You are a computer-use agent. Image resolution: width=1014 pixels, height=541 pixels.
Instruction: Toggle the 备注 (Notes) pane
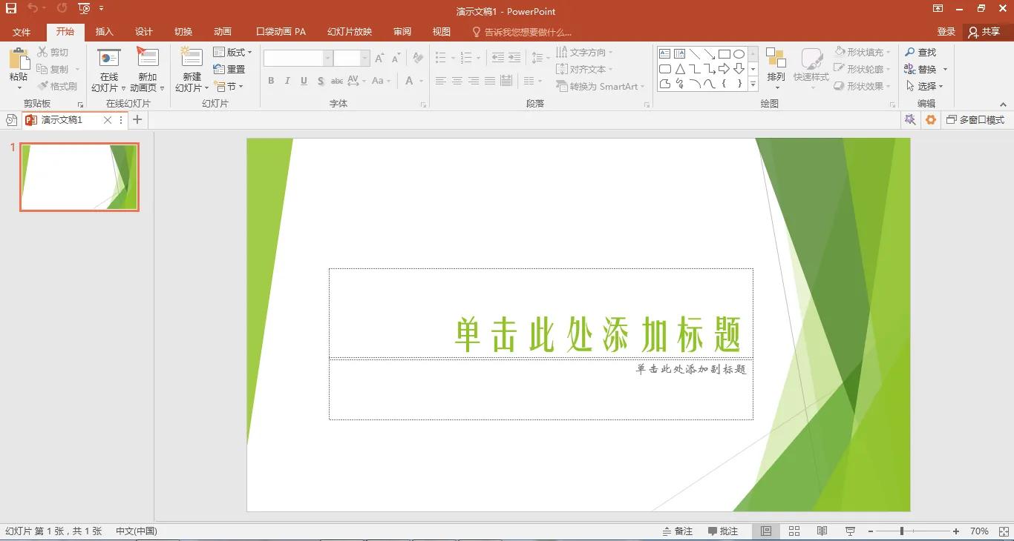(x=677, y=531)
